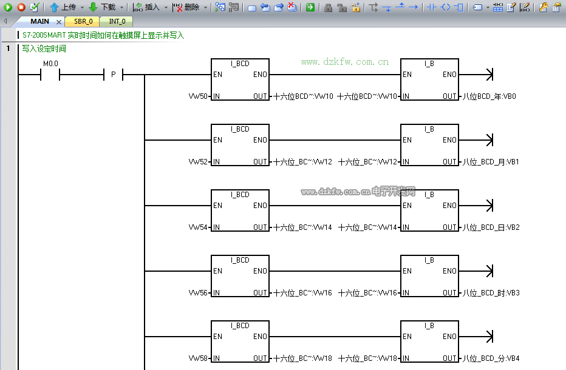Expand the 插入 insert dropdown arrow

(166, 7)
